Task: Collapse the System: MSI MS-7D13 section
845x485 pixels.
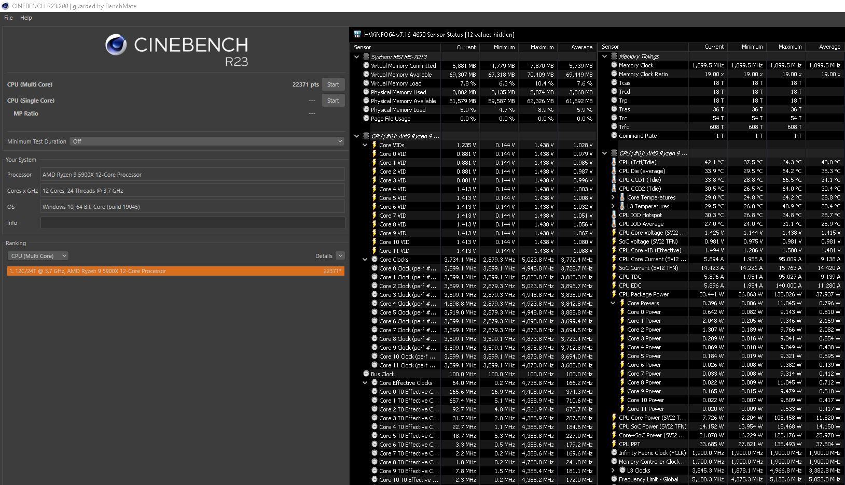Action: [x=356, y=57]
